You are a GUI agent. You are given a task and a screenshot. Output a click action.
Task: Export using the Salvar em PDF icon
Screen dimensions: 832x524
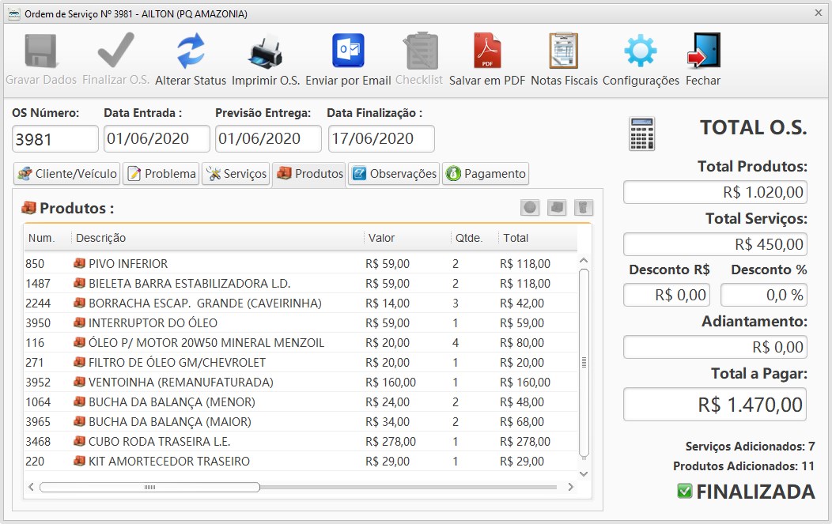click(x=488, y=49)
